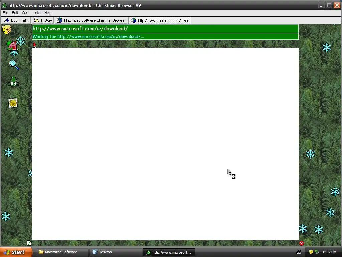Minimize the Christmas Browser window
Screen dimensions: 342x257
click(321, 5)
